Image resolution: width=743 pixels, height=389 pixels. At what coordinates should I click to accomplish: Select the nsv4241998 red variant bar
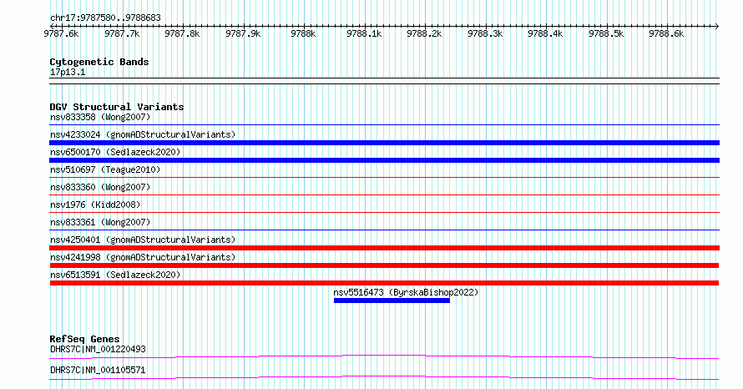tap(384, 265)
